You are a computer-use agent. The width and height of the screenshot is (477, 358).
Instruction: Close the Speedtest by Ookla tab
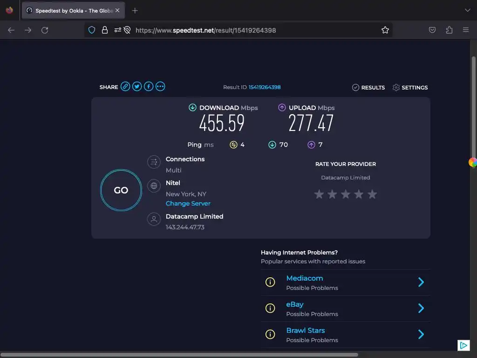click(x=117, y=10)
